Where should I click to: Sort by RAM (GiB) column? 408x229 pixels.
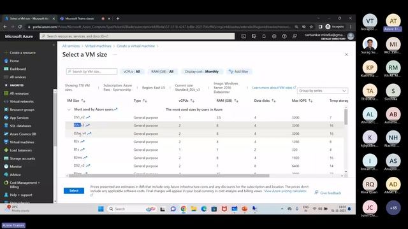(227, 101)
